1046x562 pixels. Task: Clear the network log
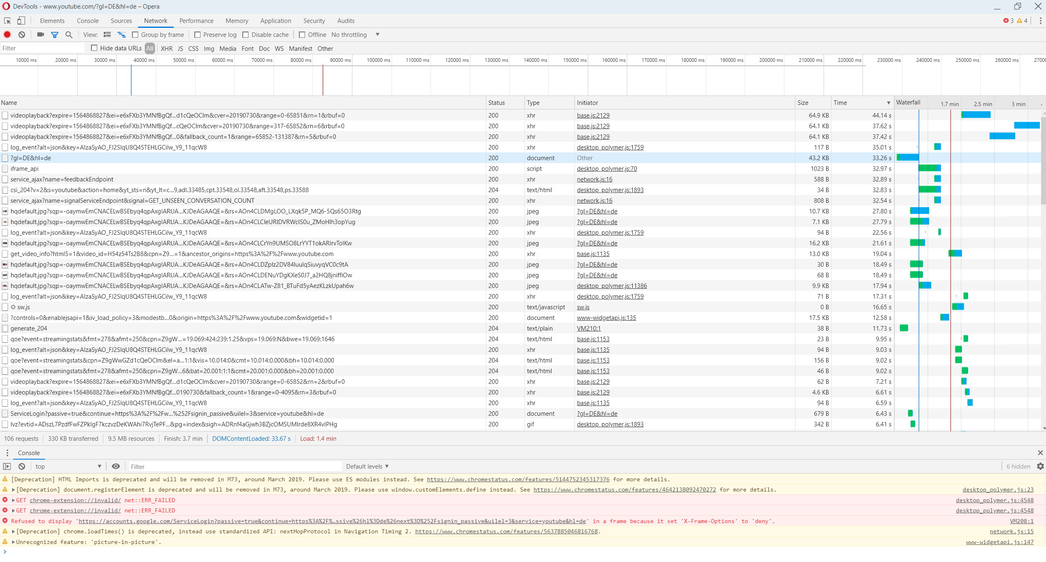pos(22,35)
